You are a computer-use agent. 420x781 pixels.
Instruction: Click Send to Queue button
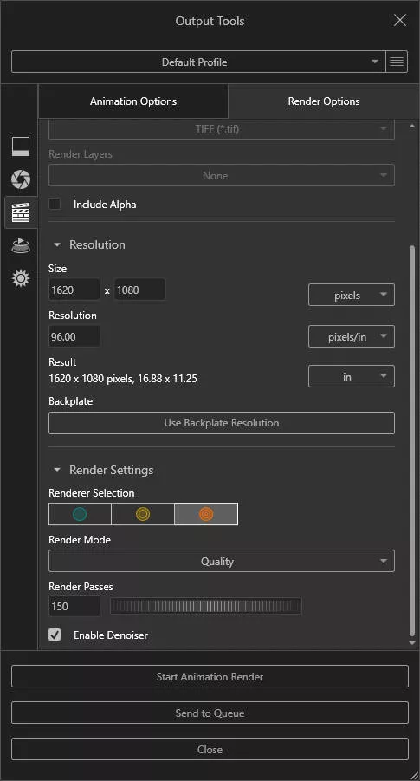point(210,713)
